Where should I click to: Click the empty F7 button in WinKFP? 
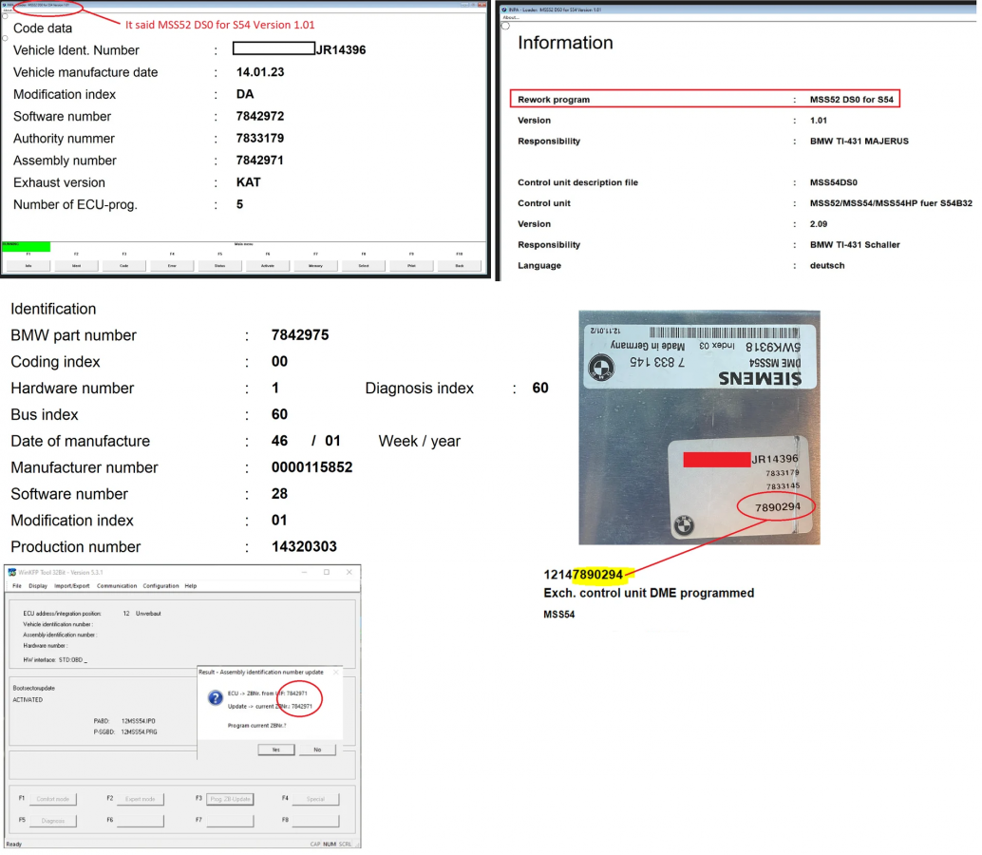230,820
